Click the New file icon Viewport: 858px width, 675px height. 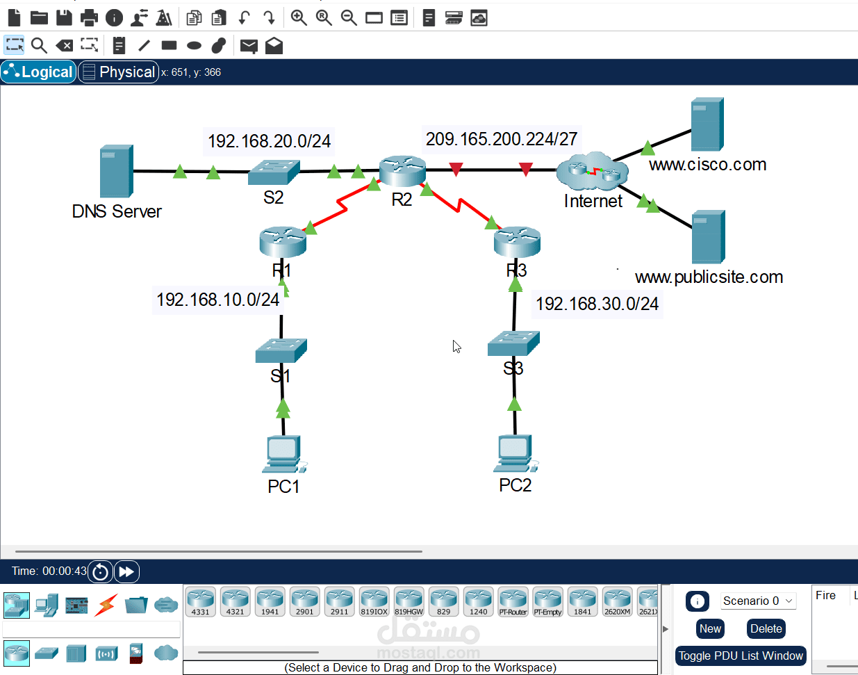[x=14, y=17]
